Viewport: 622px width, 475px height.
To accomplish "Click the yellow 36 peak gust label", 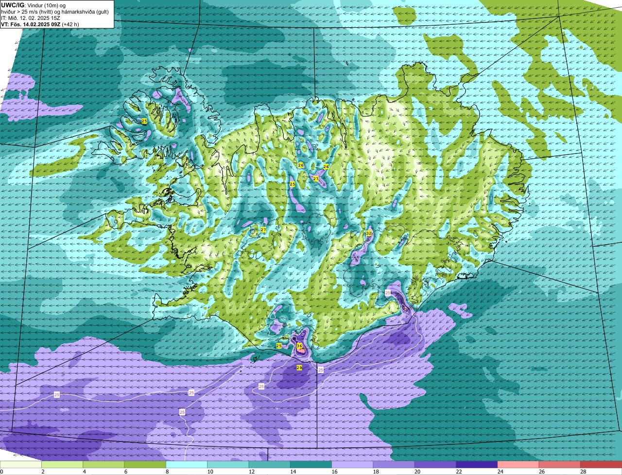I will coord(299,346).
